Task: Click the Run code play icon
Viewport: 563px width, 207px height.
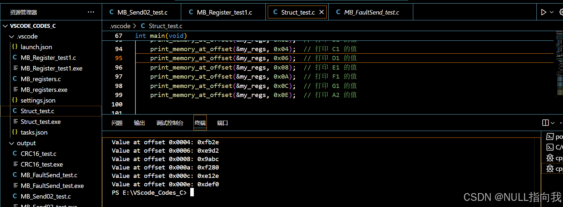Action: 544,12
